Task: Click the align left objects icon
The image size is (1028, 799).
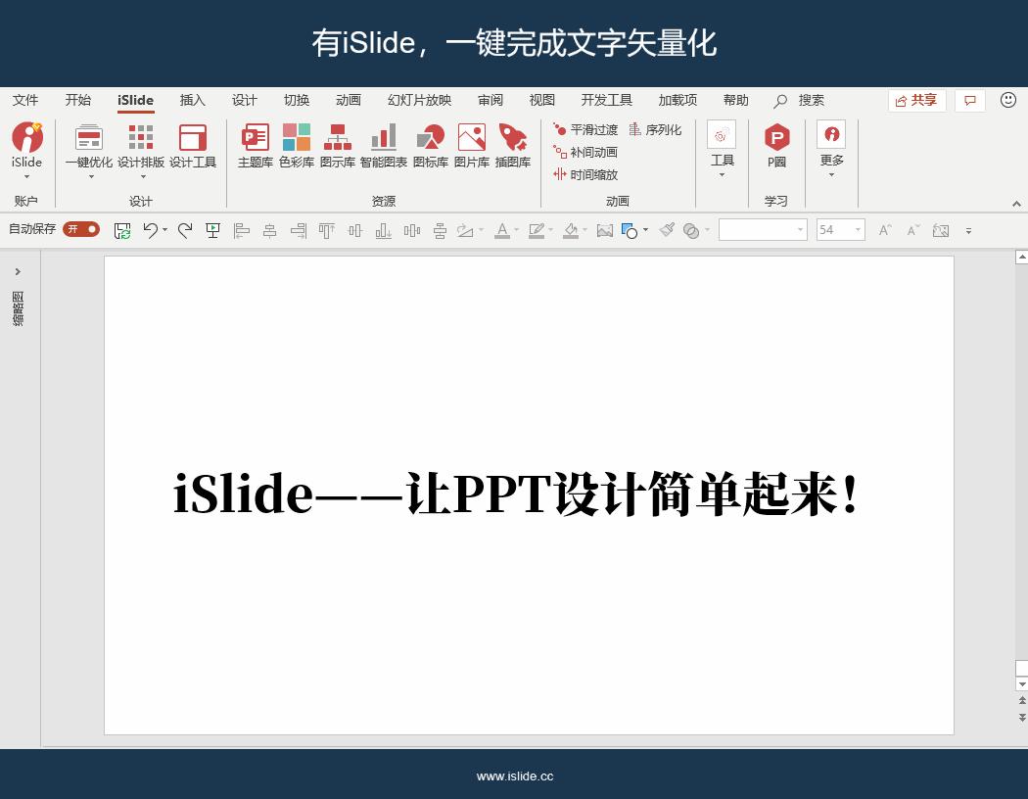Action: [242, 231]
